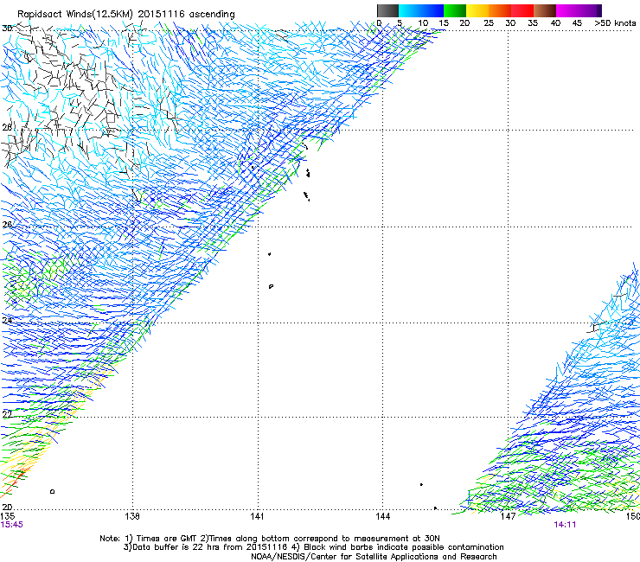The height and width of the screenshot is (562, 640).
Task: Click the latitude label '28'
Action: point(7,127)
